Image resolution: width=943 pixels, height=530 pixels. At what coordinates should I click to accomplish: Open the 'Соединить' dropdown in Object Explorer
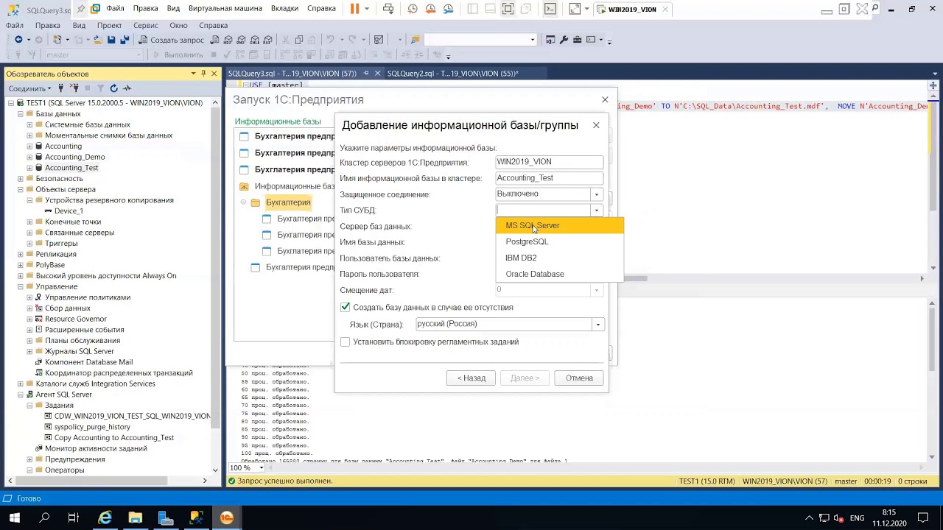[x=30, y=88]
